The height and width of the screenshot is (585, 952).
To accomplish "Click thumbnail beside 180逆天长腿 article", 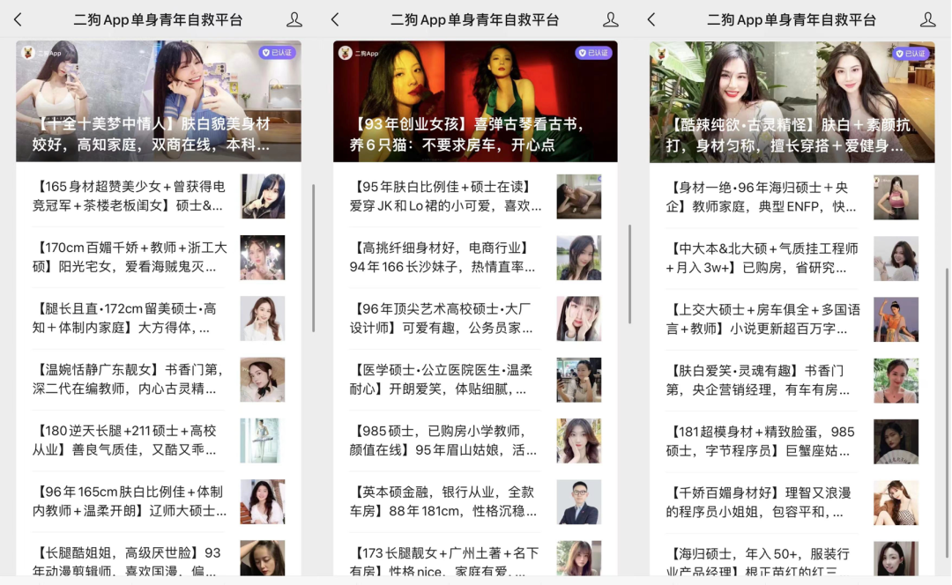I will pos(262,441).
